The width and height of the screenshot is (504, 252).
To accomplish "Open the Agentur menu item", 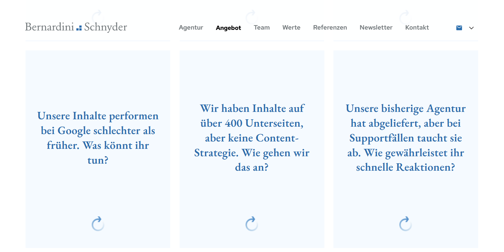I will (x=191, y=28).
